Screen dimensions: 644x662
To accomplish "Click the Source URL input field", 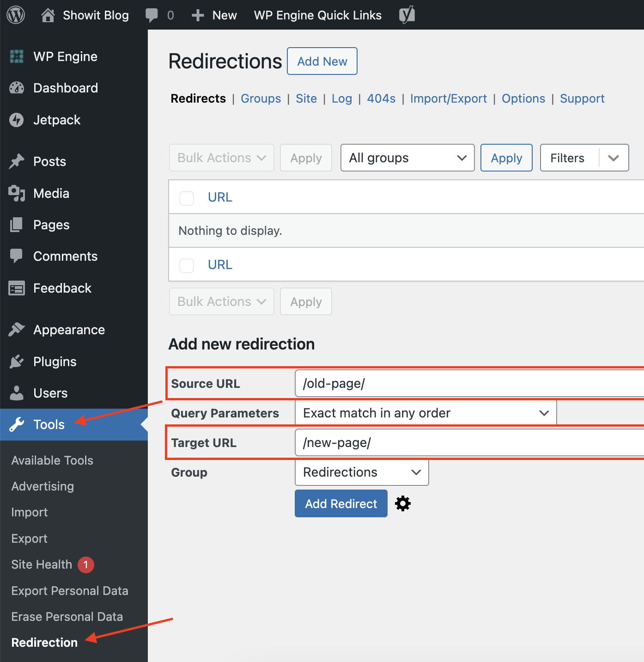I will pos(469,383).
